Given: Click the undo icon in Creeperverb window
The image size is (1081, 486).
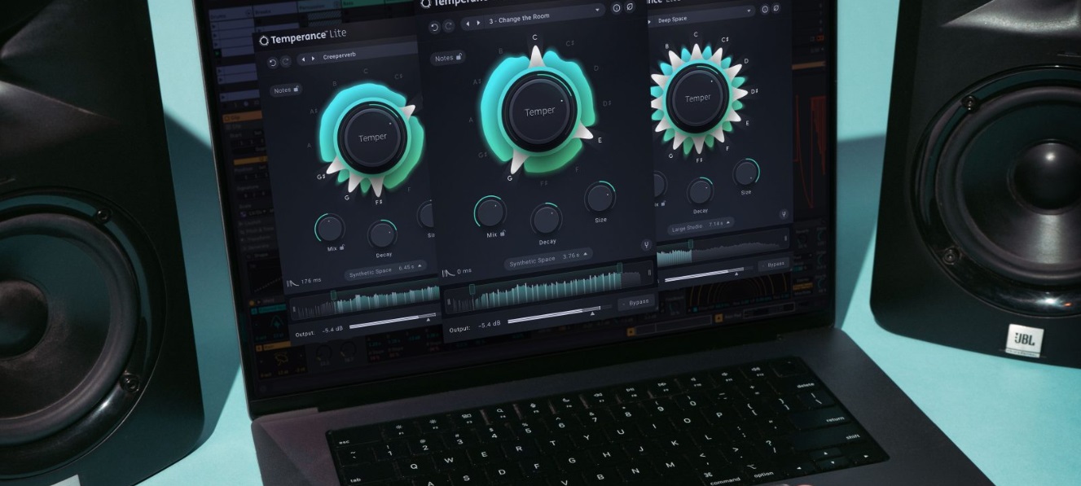Looking at the screenshot, I should [x=272, y=62].
